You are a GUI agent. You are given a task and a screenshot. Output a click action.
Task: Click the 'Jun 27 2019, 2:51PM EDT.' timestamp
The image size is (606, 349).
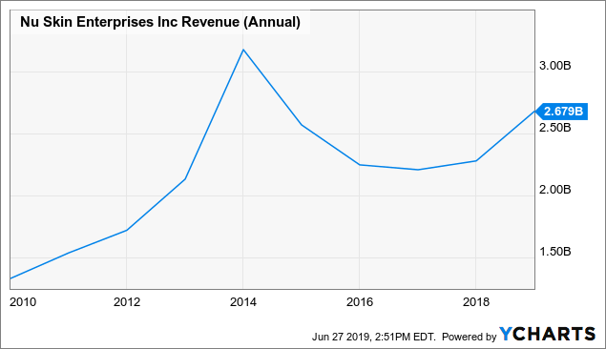374,337
